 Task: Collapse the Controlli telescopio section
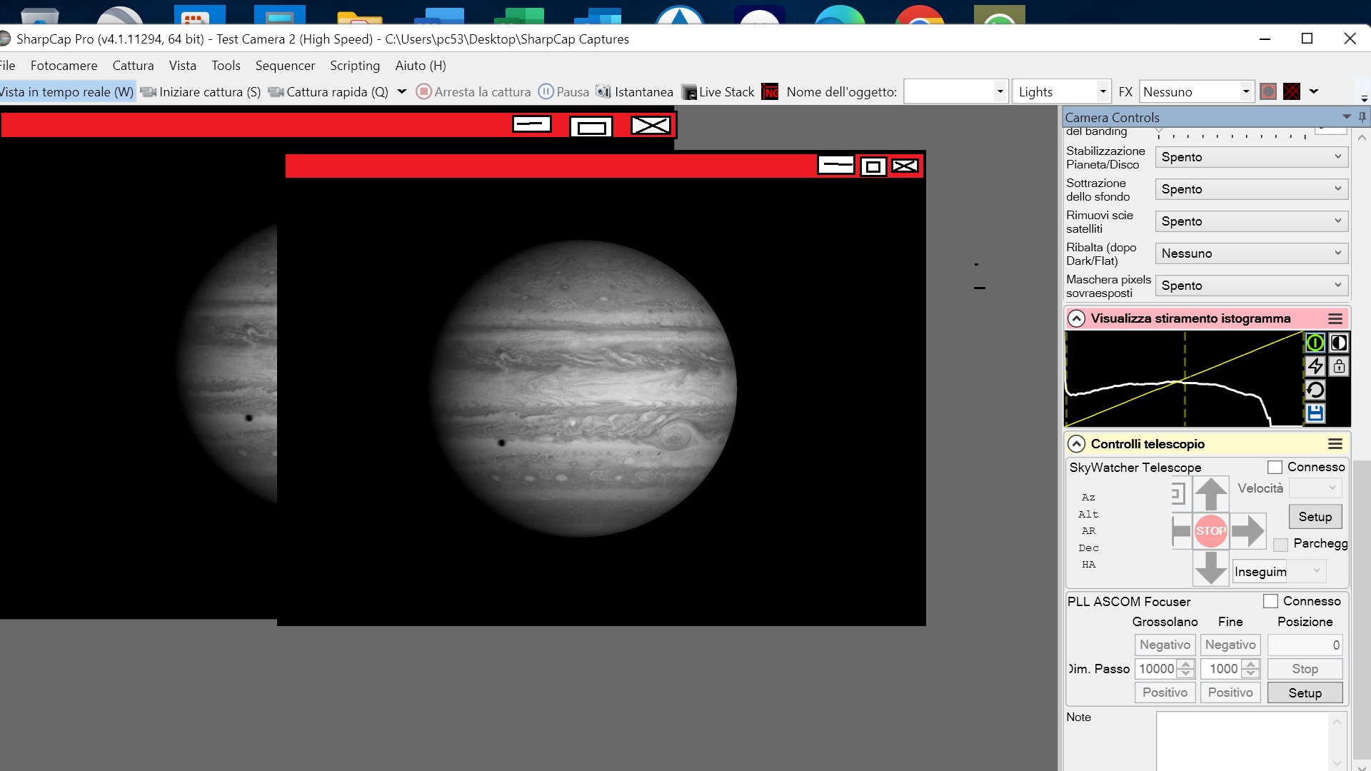pyautogui.click(x=1076, y=444)
